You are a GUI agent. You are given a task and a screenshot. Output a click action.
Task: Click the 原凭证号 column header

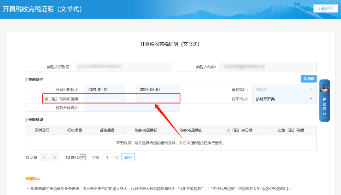[42, 130]
